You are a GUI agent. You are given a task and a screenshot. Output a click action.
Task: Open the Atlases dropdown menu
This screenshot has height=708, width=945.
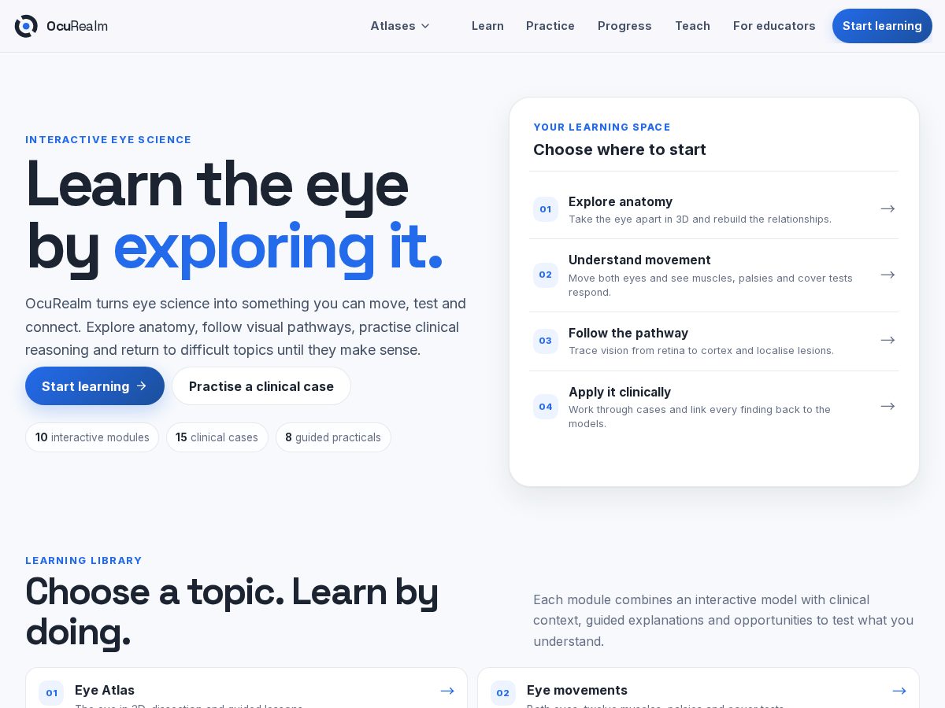pyautogui.click(x=400, y=26)
